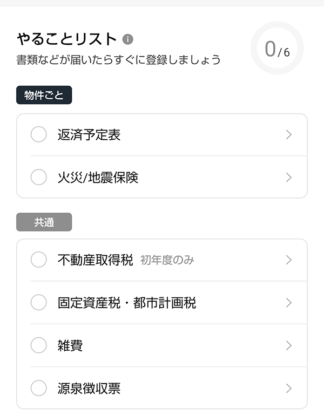Click the chevron on 不動産取得税 row

[288, 260]
